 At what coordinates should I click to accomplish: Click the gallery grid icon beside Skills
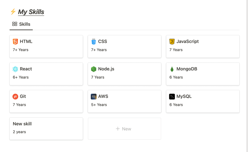pos(15,24)
